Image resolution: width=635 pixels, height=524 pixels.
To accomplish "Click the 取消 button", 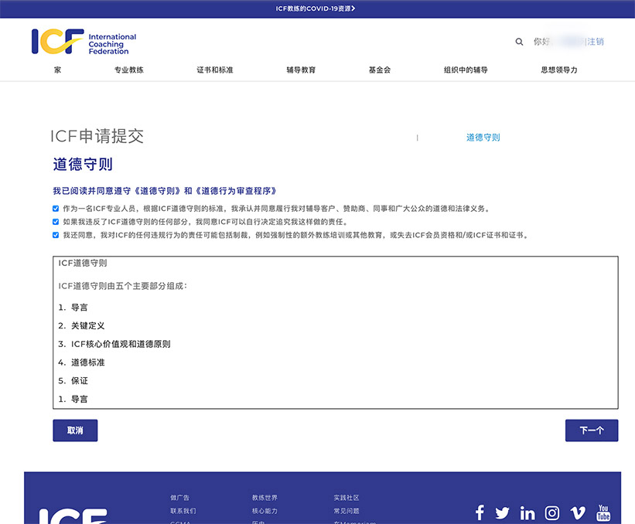I will (75, 430).
